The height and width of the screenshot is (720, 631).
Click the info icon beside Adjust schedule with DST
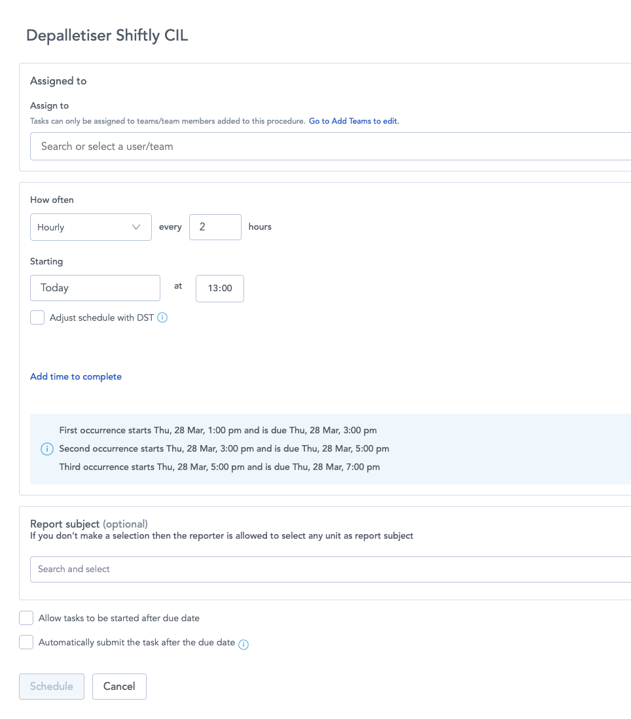click(x=163, y=318)
